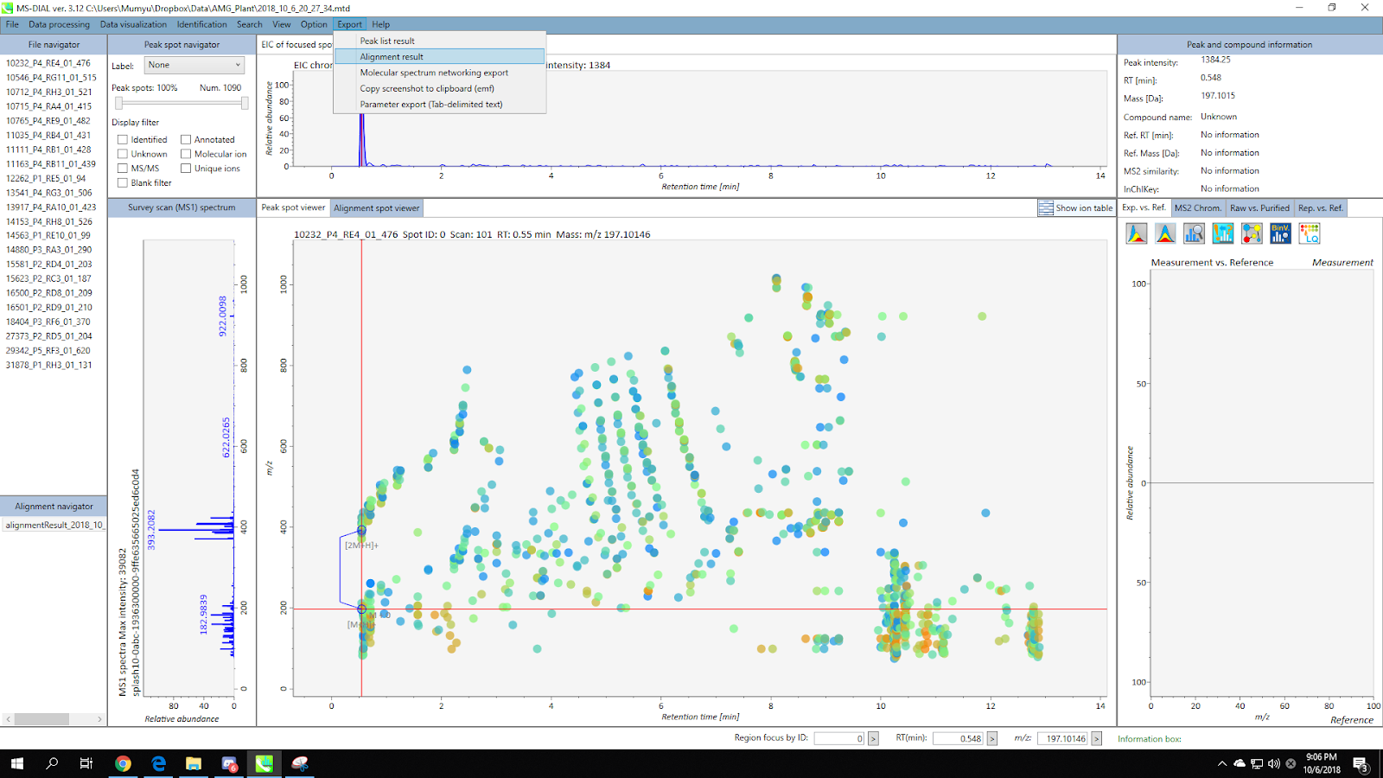Open the View menu
The width and height of the screenshot is (1383, 778).
pyautogui.click(x=282, y=24)
